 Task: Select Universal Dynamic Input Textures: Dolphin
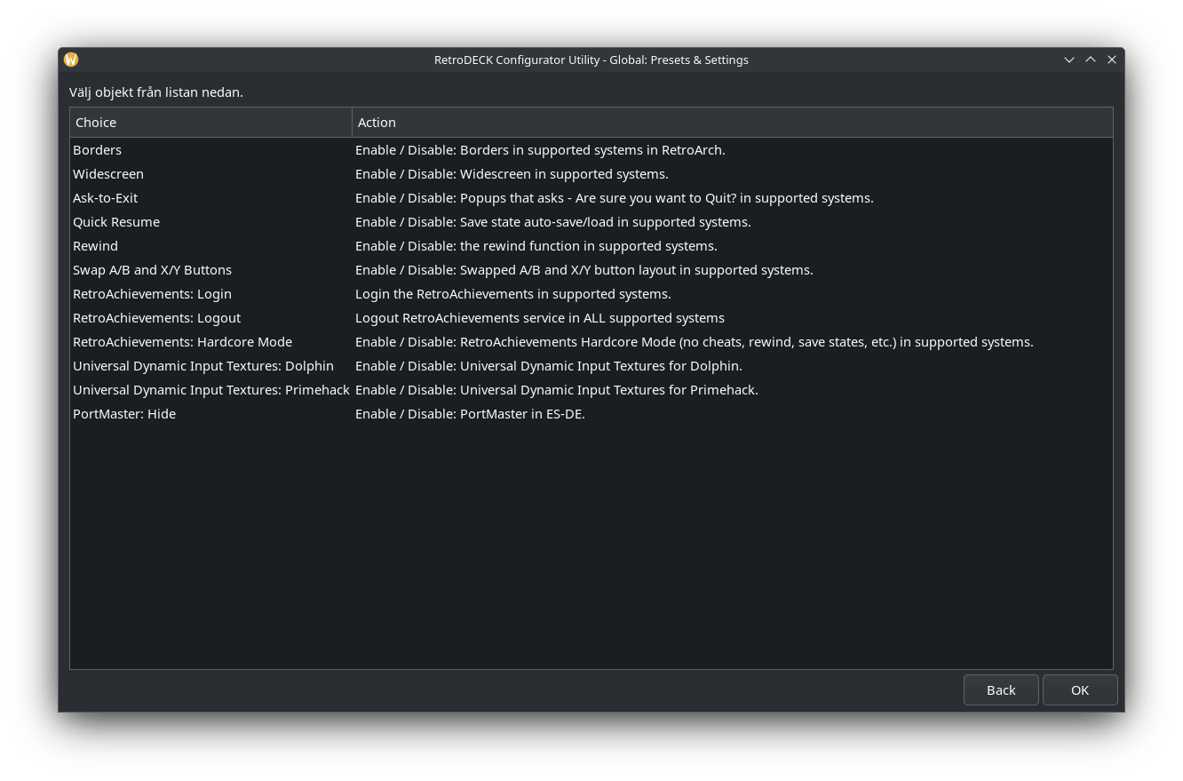coord(203,366)
